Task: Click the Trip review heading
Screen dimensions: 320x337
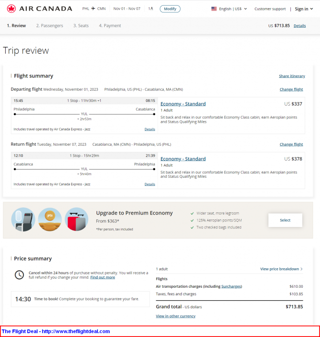Action: point(26,51)
